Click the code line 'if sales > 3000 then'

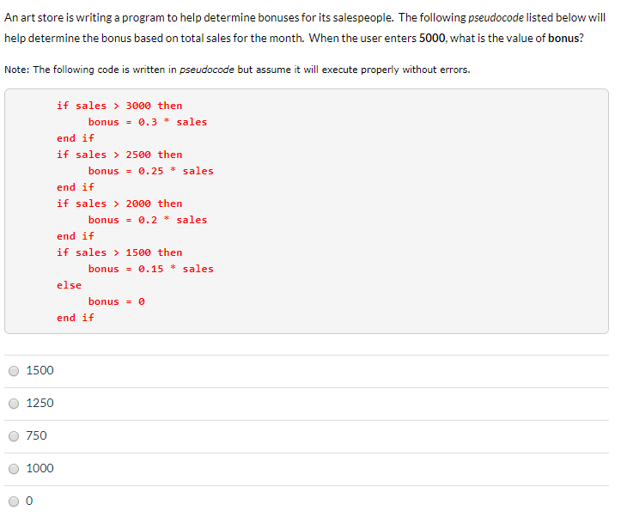tap(119, 106)
